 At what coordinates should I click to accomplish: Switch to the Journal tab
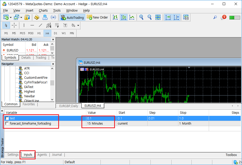point(57,155)
